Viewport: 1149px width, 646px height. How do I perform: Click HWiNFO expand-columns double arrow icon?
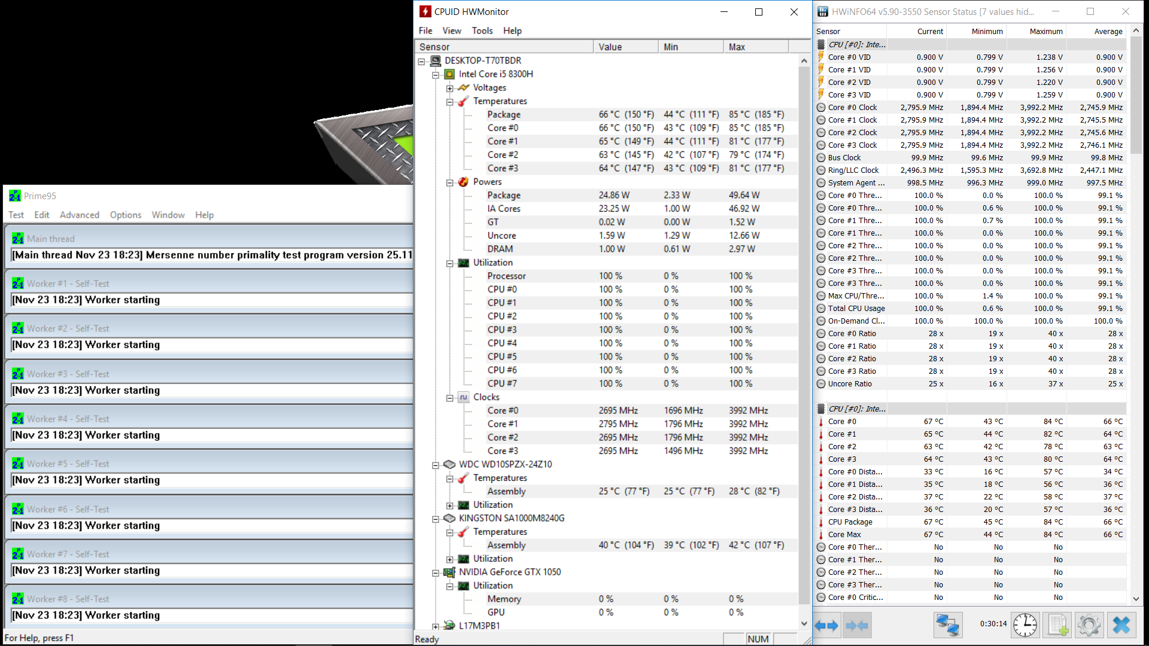tap(828, 626)
